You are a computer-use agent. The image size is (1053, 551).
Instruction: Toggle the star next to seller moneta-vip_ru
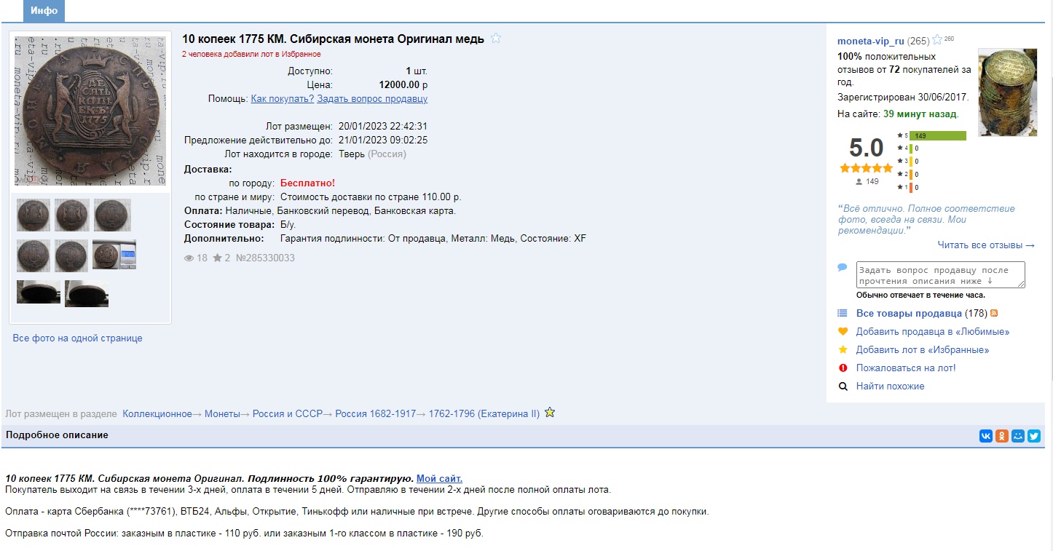coord(937,40)
